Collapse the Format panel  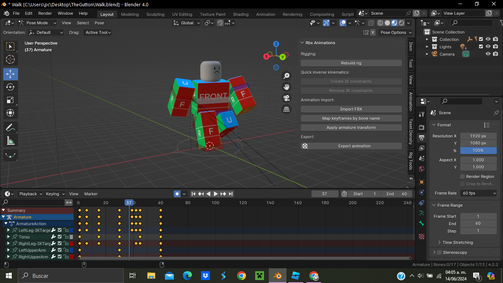pyautogui.click(x=434, y=125)
